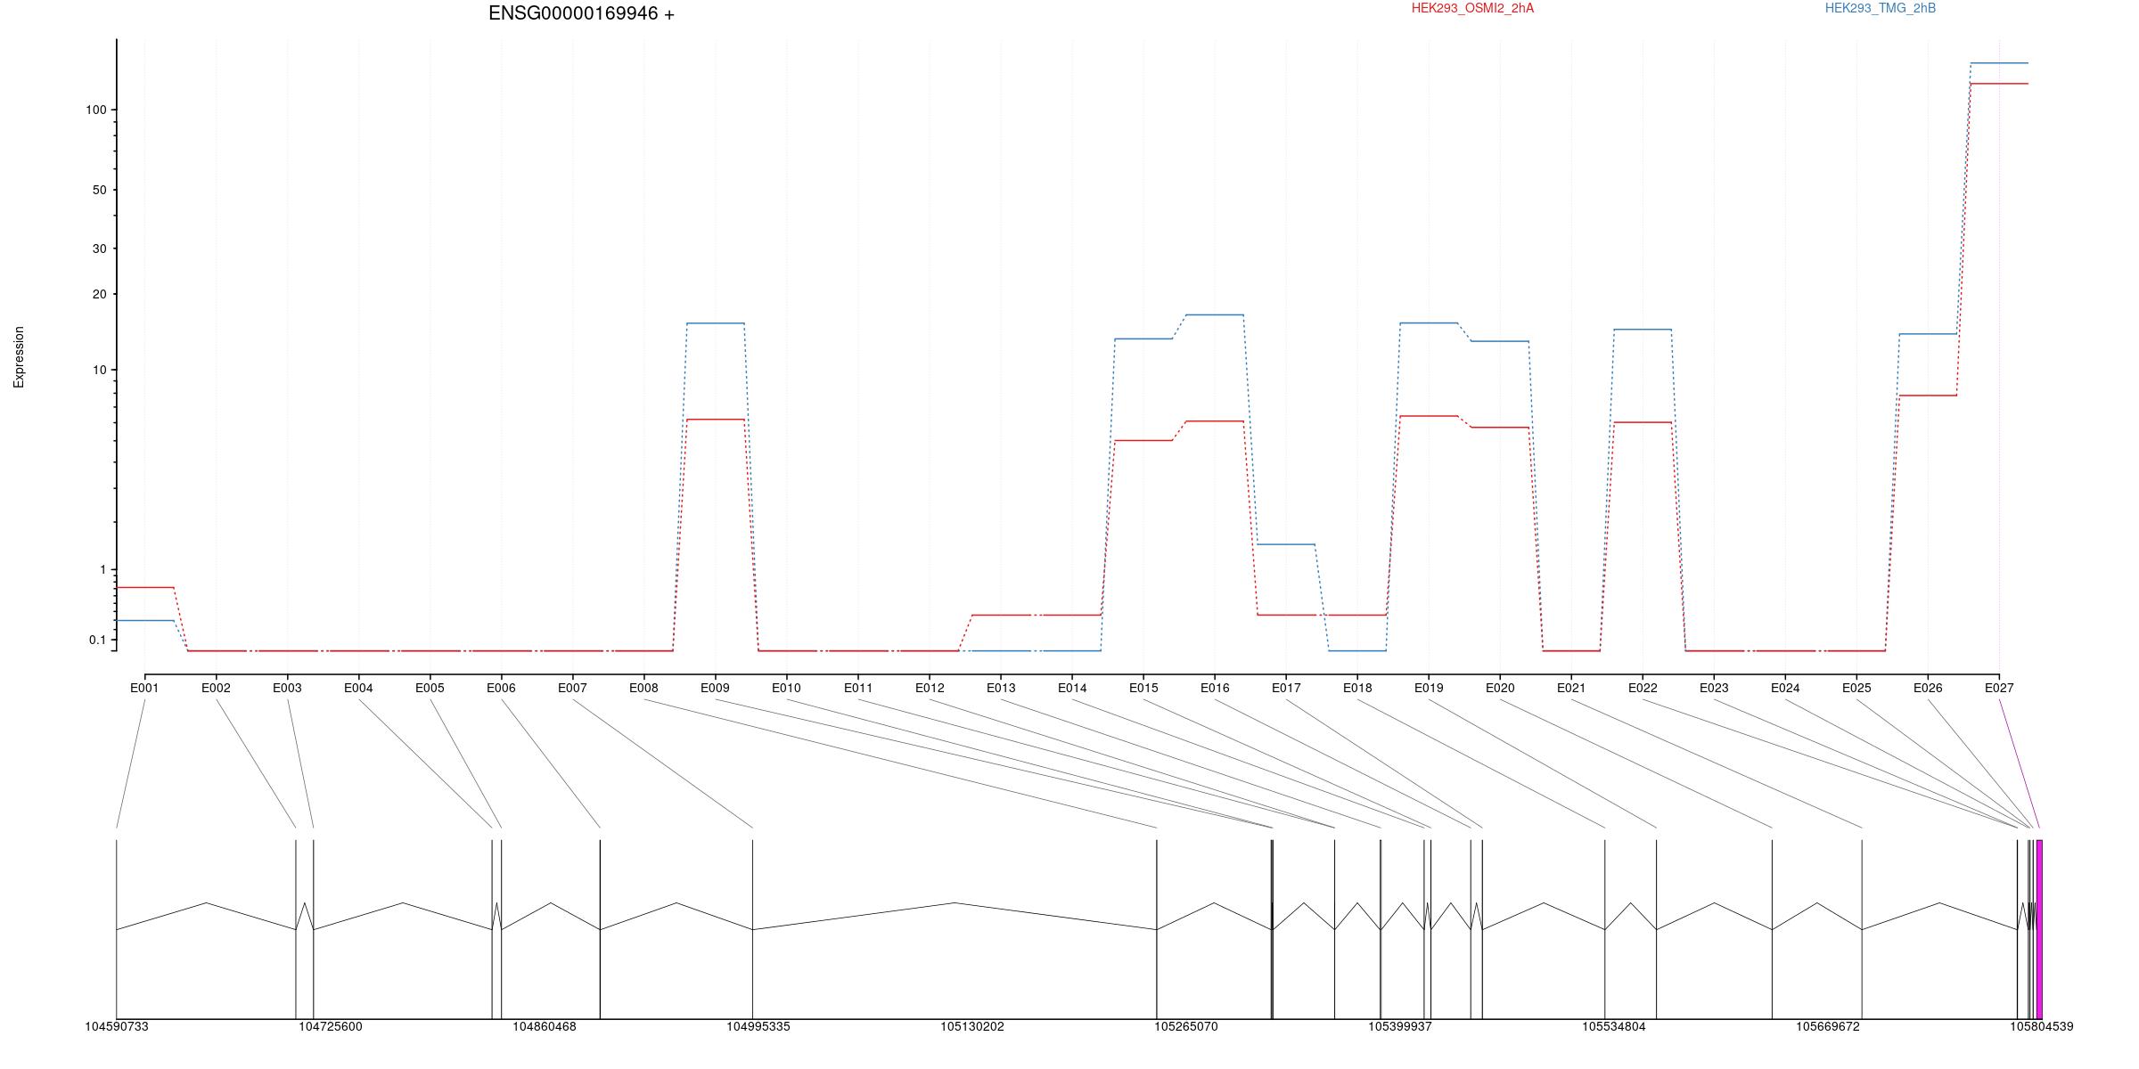Click genomic coordinate 105265070
This screenshot has height=1069, width=2139.
(1186, 1026)
